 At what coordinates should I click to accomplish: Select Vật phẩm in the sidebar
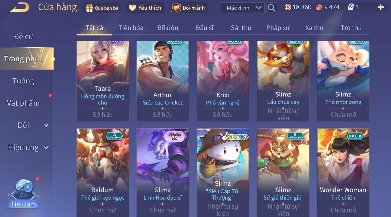(x=23, y=103)
